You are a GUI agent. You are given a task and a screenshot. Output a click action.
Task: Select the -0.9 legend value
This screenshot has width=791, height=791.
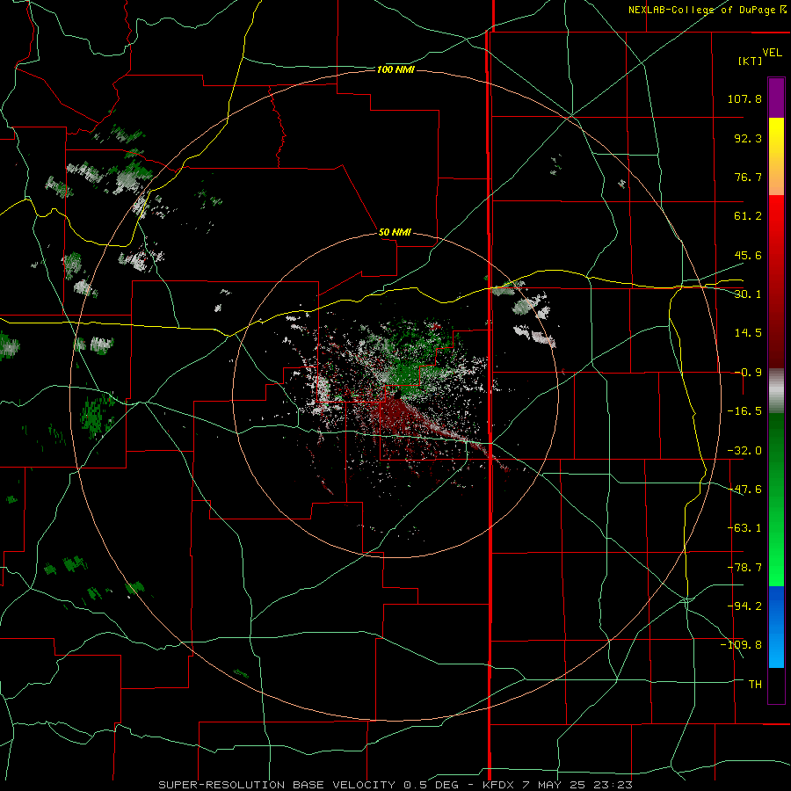pyautogui.click(x=748, y=373)
